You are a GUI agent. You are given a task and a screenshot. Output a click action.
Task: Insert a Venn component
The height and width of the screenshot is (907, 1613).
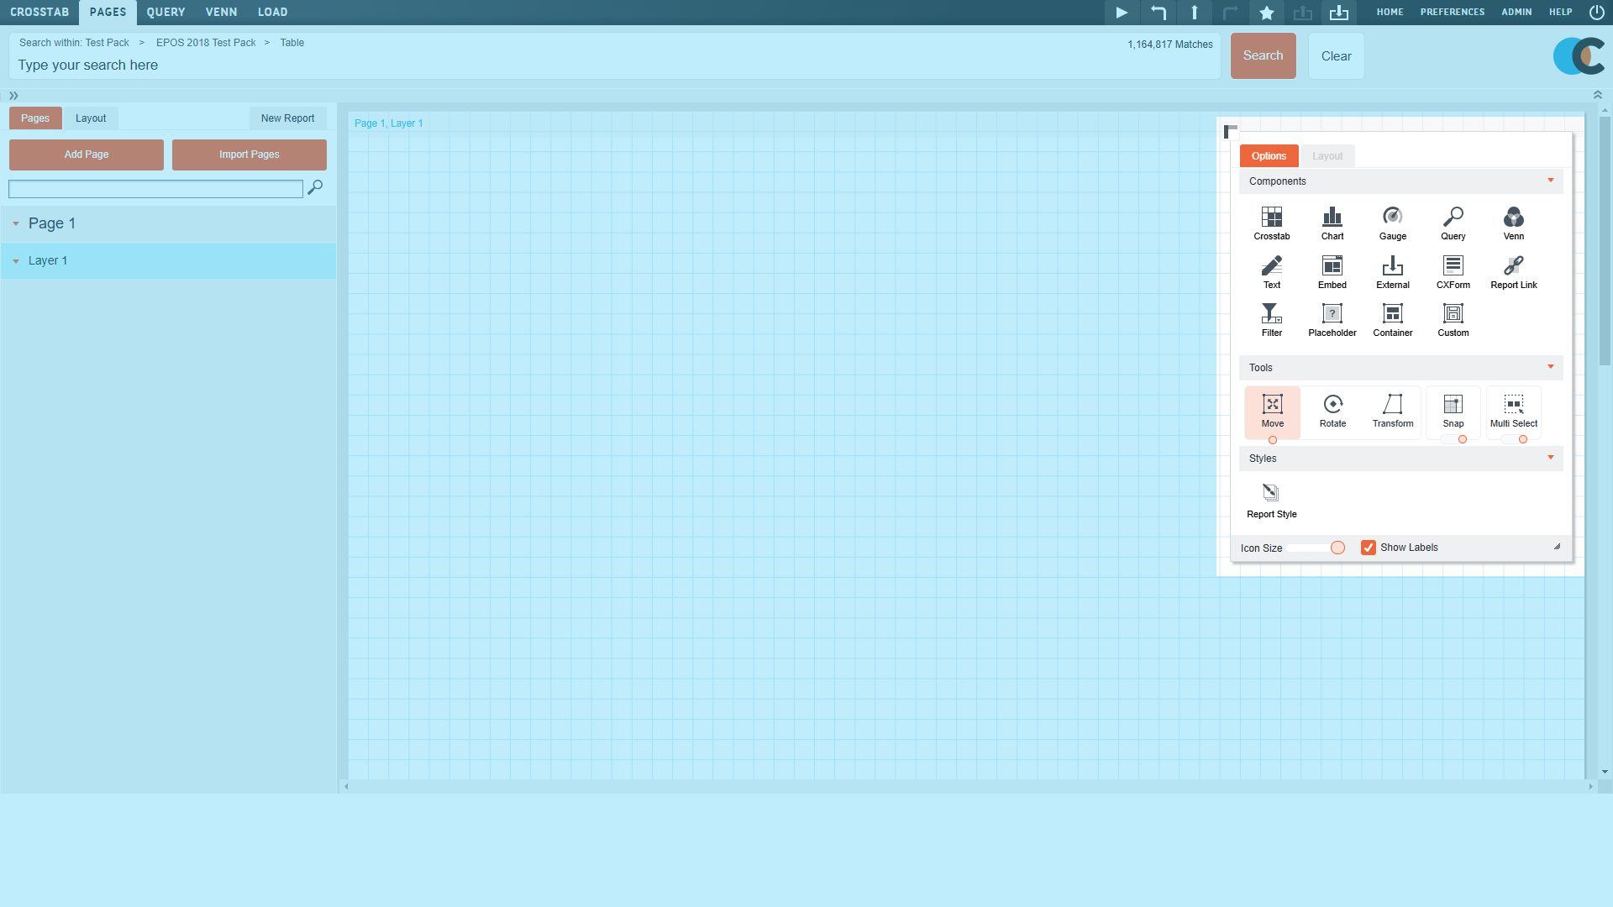click(x=1513, y=223)
